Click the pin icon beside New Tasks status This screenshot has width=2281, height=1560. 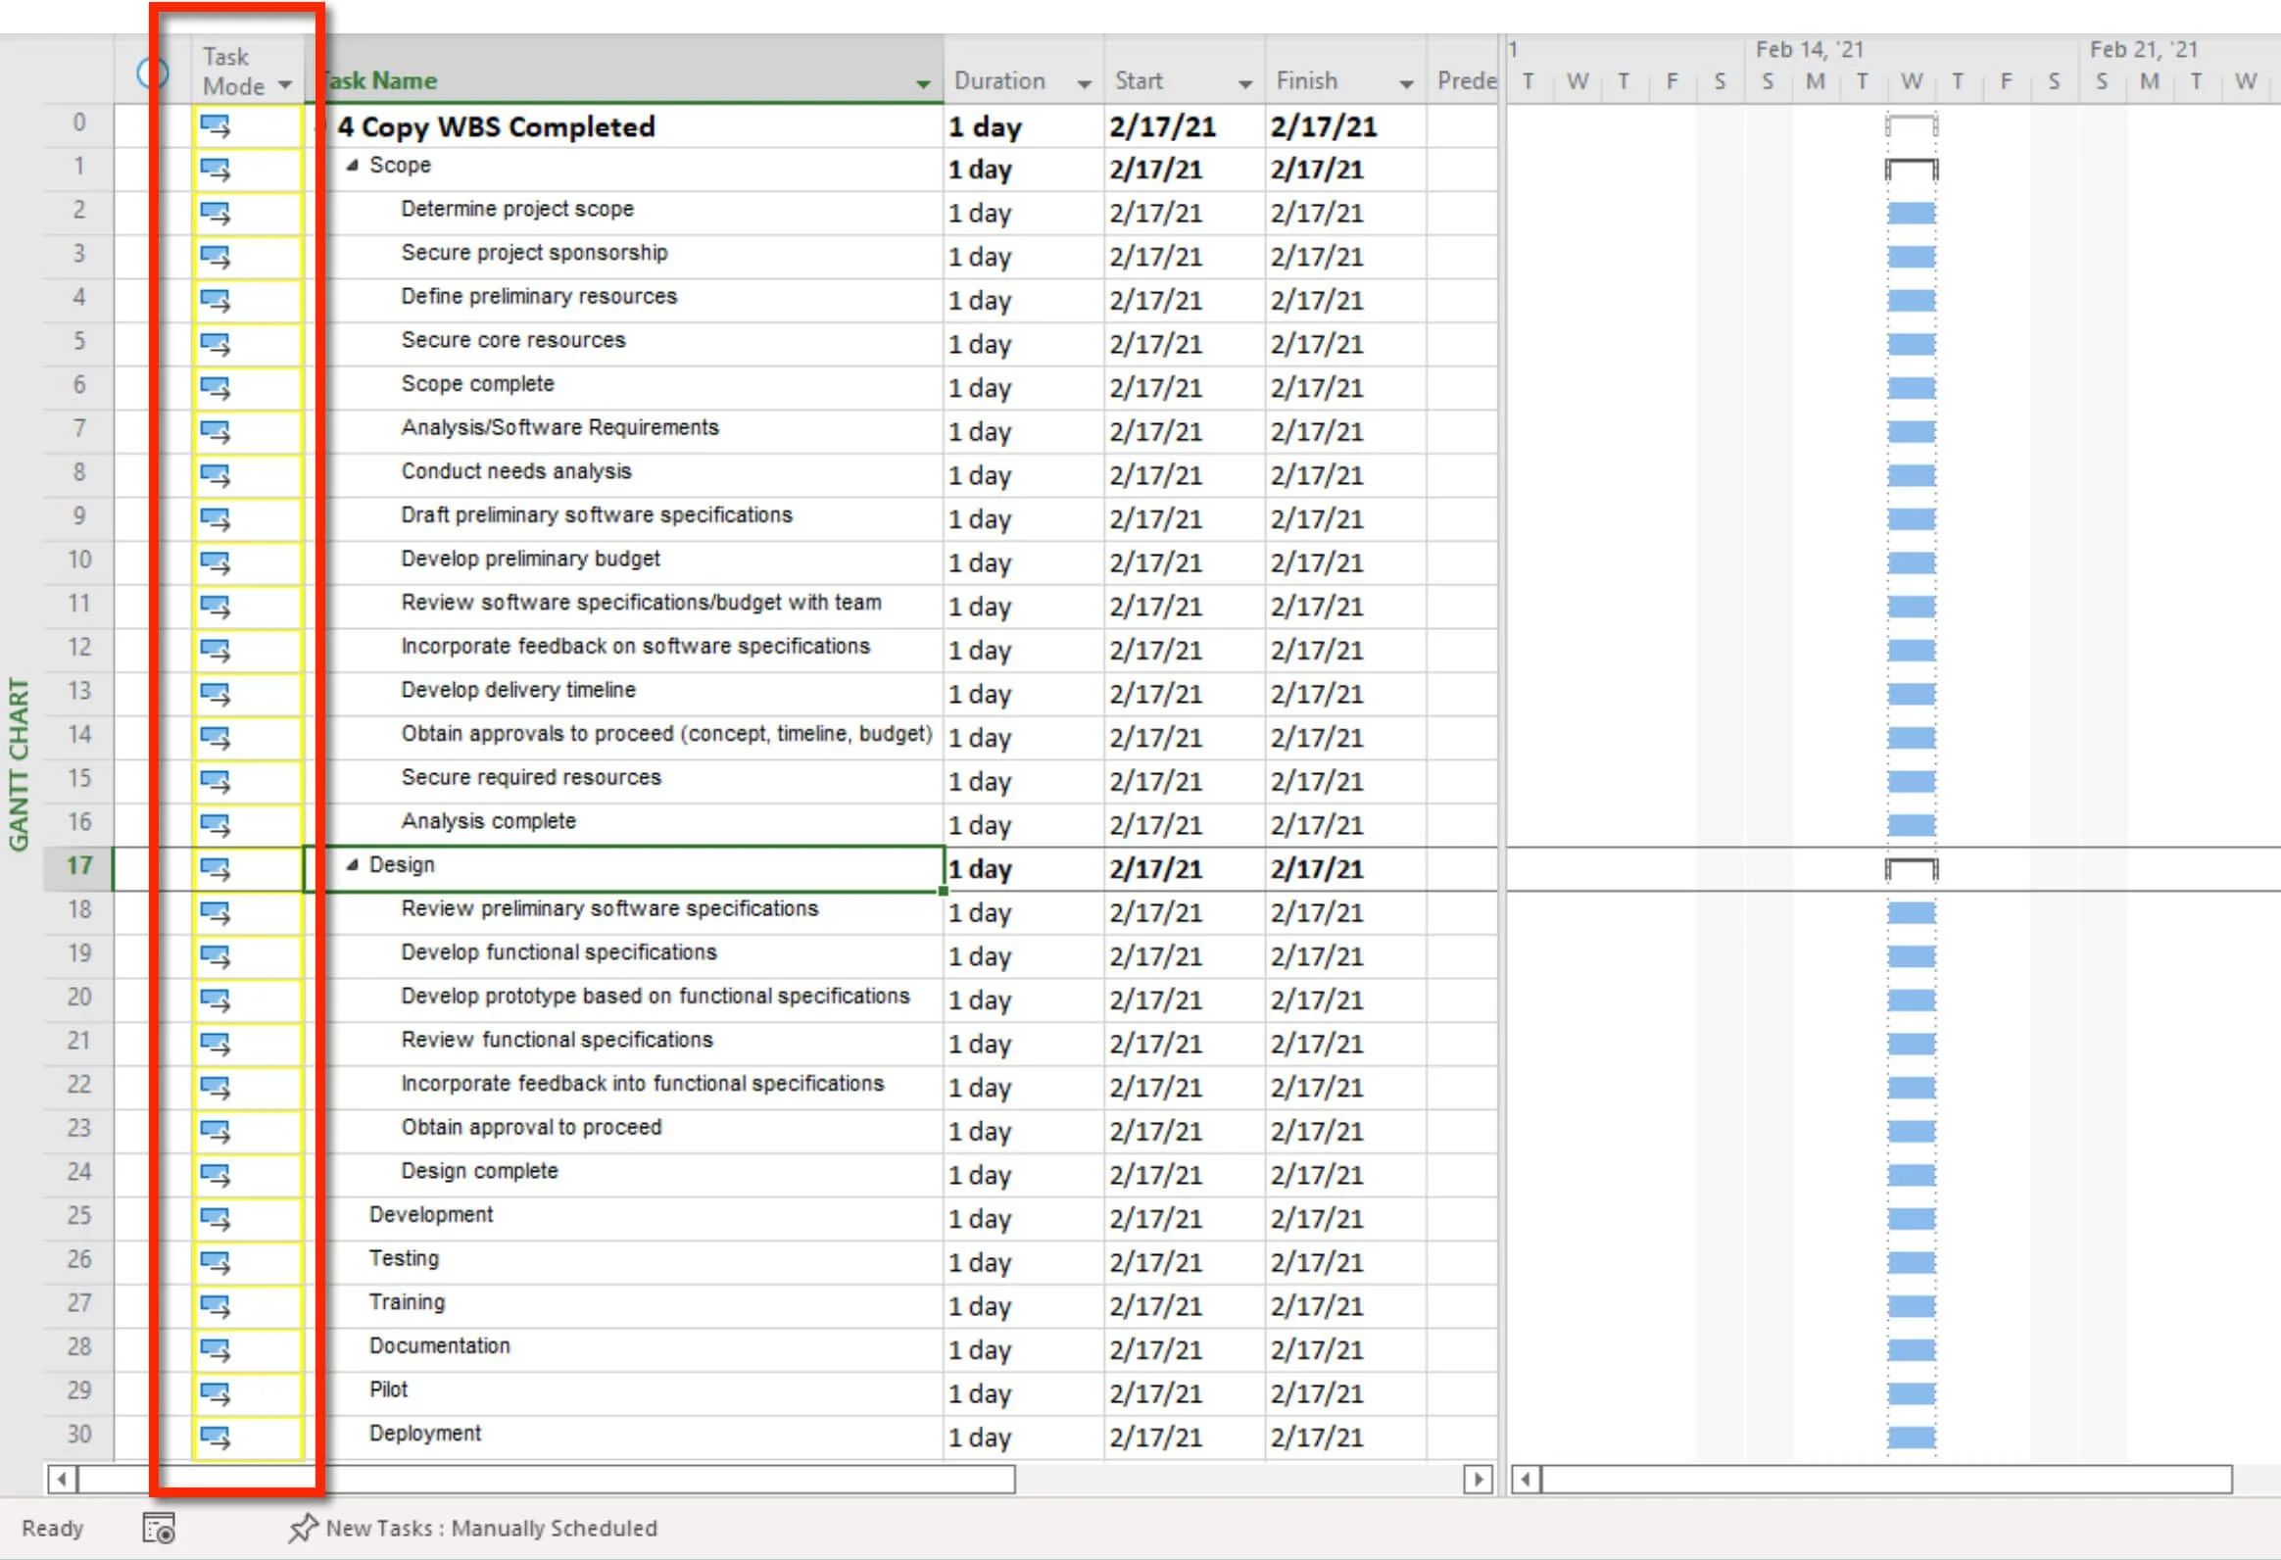tap(303, 1528)
